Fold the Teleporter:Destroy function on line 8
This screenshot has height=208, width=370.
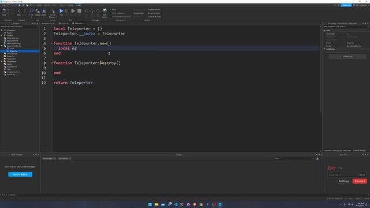[52, 63]
